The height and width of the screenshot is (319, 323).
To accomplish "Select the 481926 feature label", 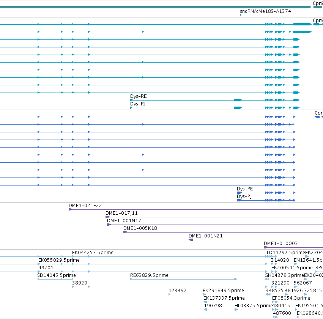I will (294, 291).
